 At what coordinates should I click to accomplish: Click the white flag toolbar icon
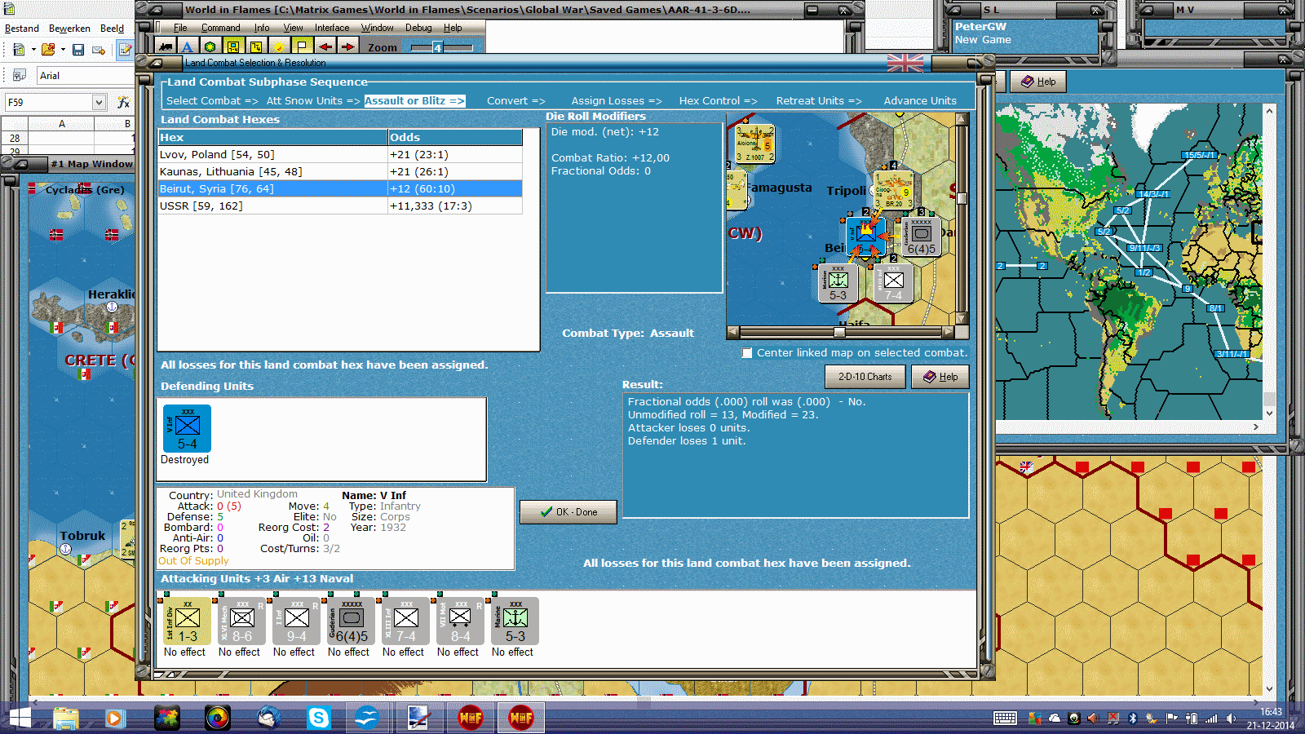[302, 46]
